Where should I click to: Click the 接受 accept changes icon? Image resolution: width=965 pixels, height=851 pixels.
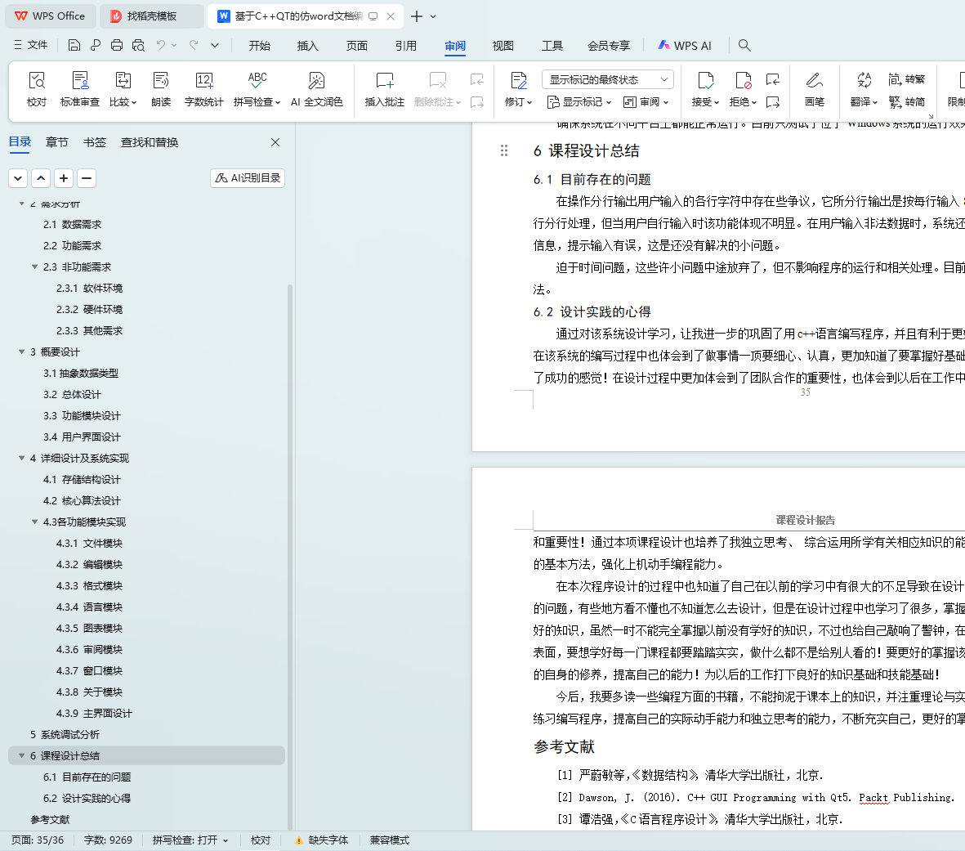coord(705,81)
